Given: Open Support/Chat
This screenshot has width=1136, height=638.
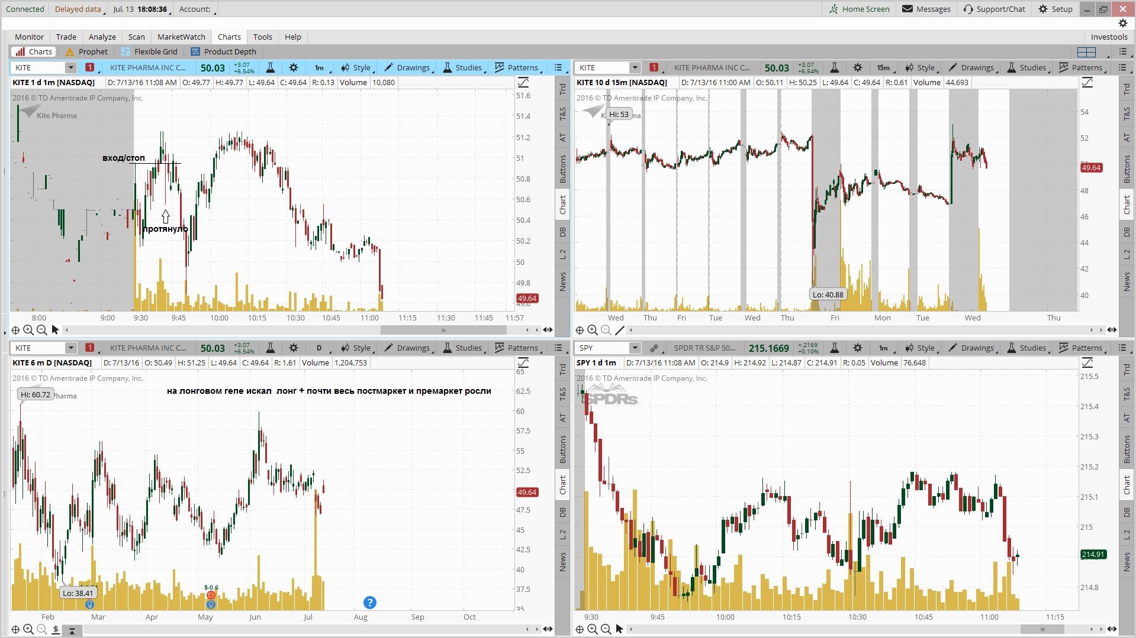Looking at the screenshot, I should point(995,9).
